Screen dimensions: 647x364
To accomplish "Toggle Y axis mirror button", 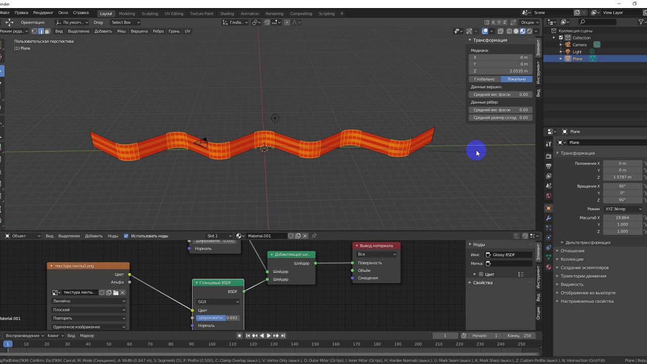I will point(499,22).
